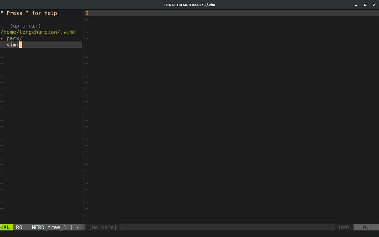Select the pack/ folder entry

(14, 38)
